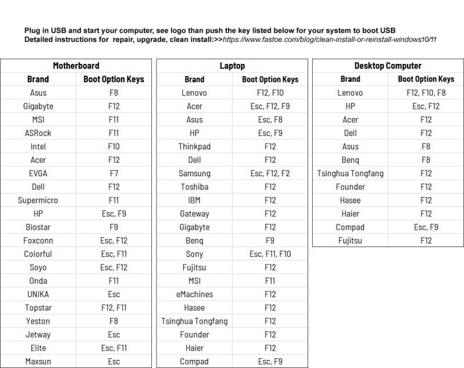Click the Sony laptop brand cell
Screen dimensions: 464x368
click(195, 254)
